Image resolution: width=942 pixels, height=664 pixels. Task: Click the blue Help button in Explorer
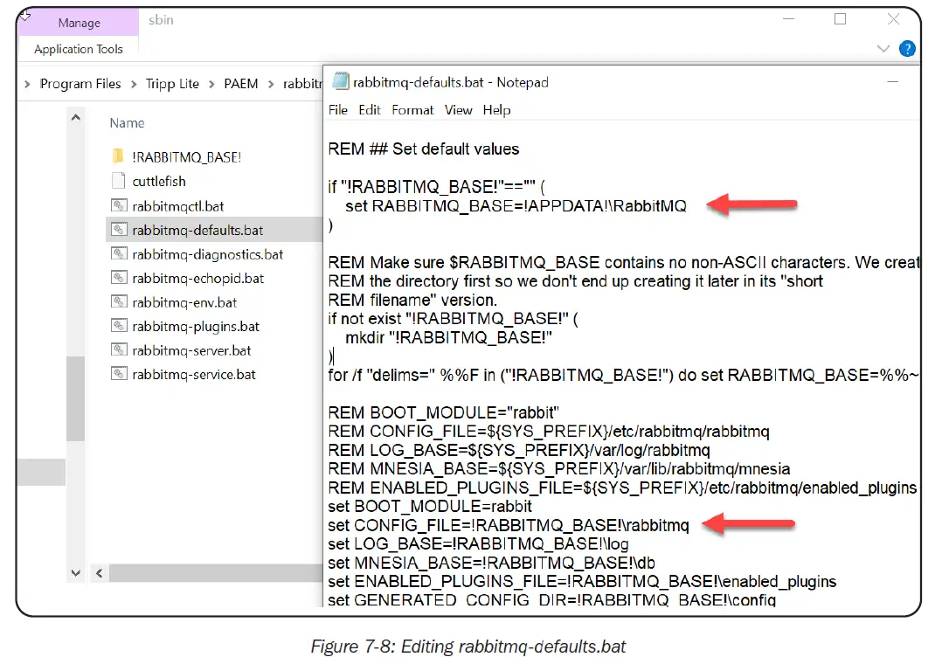[x=907, y=49]
